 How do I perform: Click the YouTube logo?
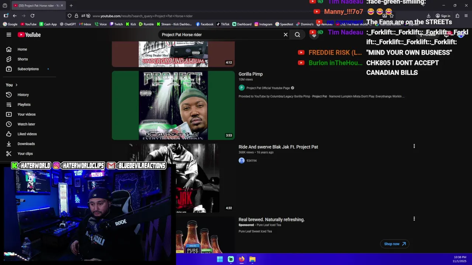29,35
